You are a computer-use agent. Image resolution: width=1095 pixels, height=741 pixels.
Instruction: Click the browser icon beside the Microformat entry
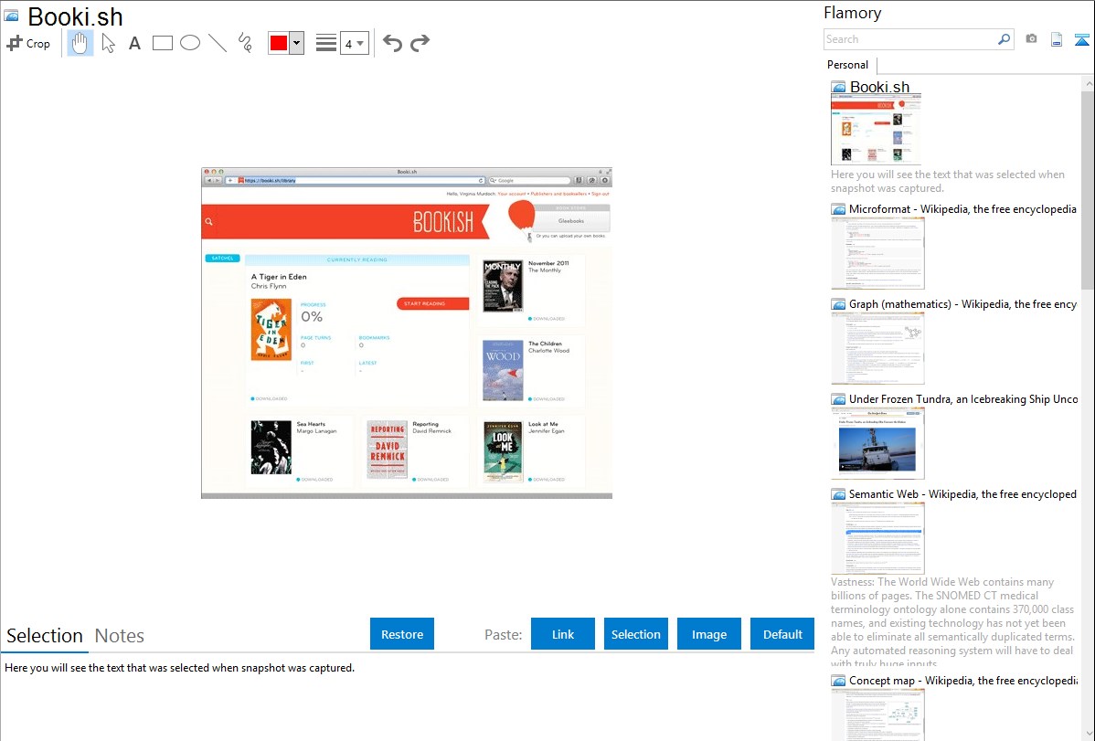(839, 209)
